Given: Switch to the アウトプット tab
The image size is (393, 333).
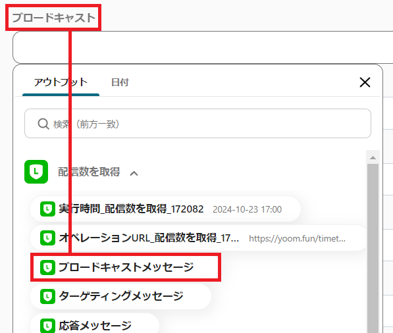Looking at the screenshot, I should pos(61,82).
